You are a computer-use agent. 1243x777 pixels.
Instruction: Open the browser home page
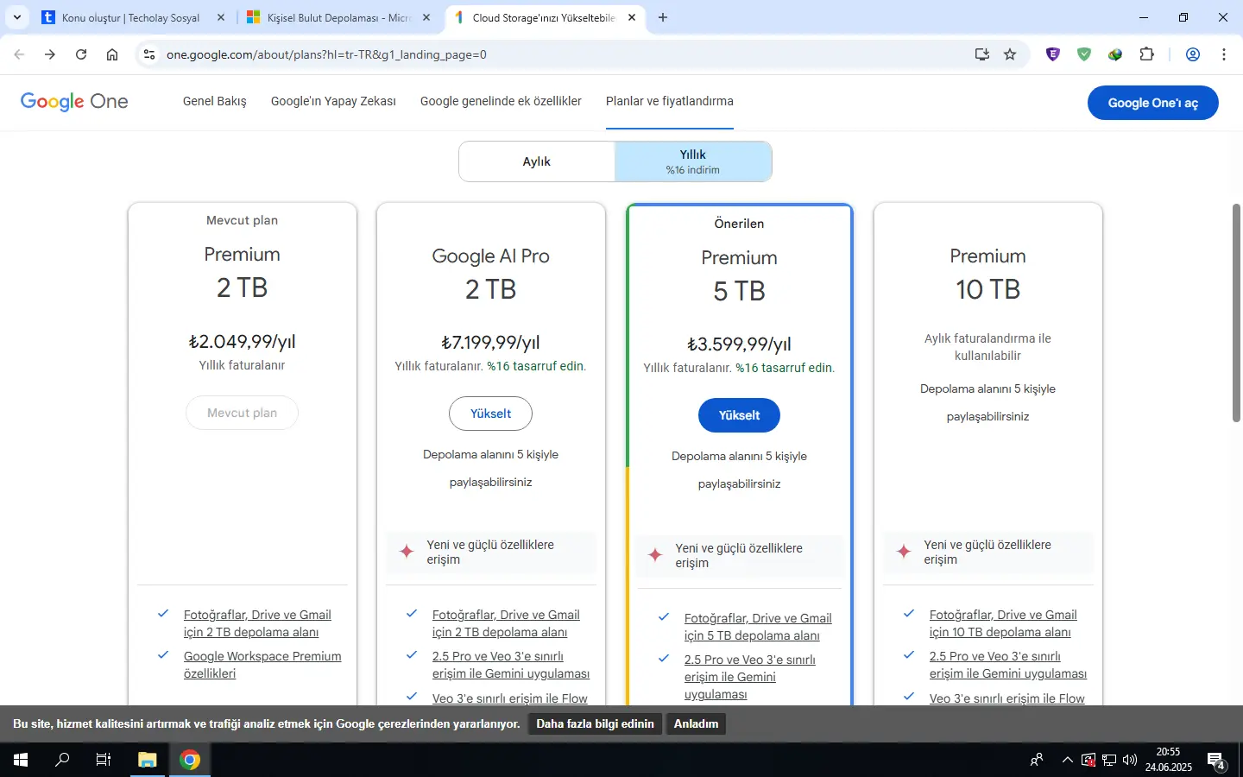(112, 54)
